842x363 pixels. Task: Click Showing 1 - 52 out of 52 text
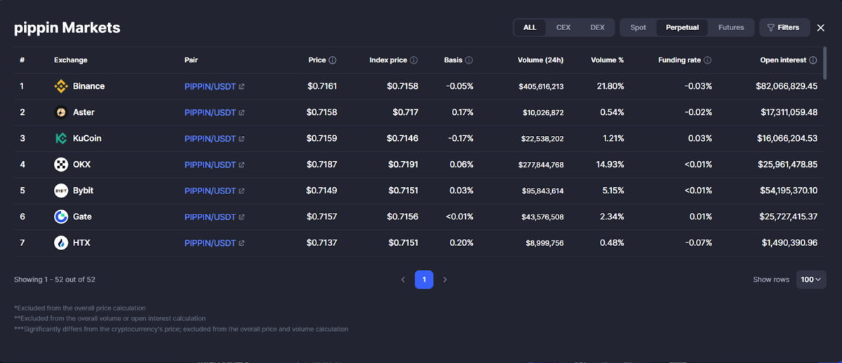point(55,280)
